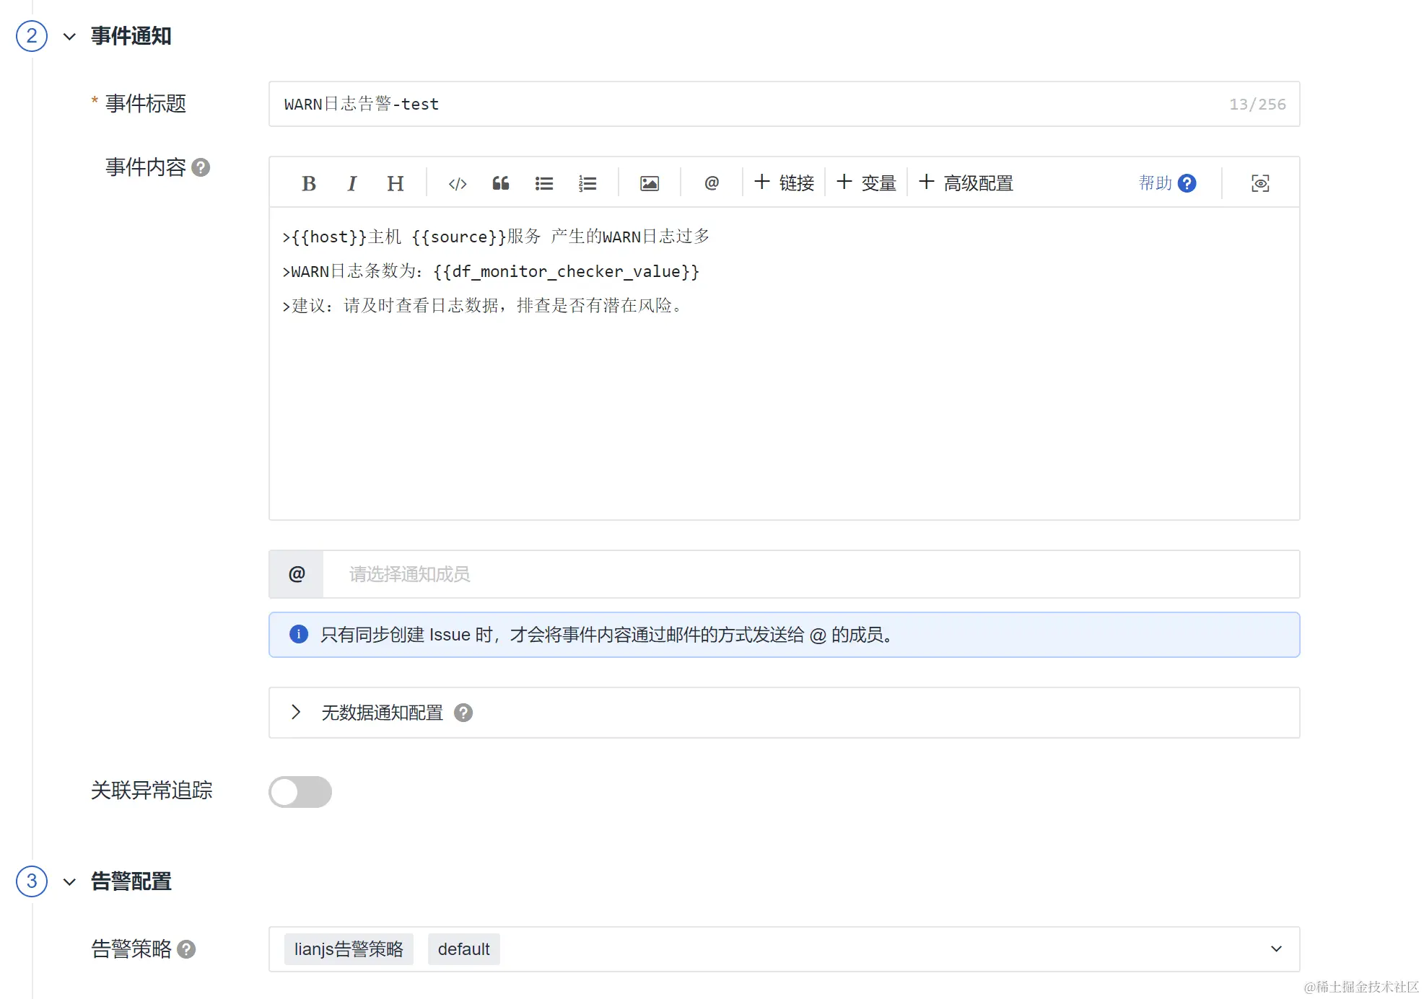Expand the 无数据通知配置 section

296,713
